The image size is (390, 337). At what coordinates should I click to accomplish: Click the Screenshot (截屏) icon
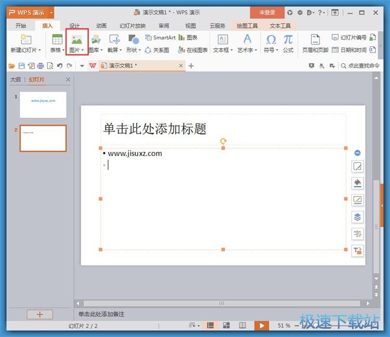[114, 40]
